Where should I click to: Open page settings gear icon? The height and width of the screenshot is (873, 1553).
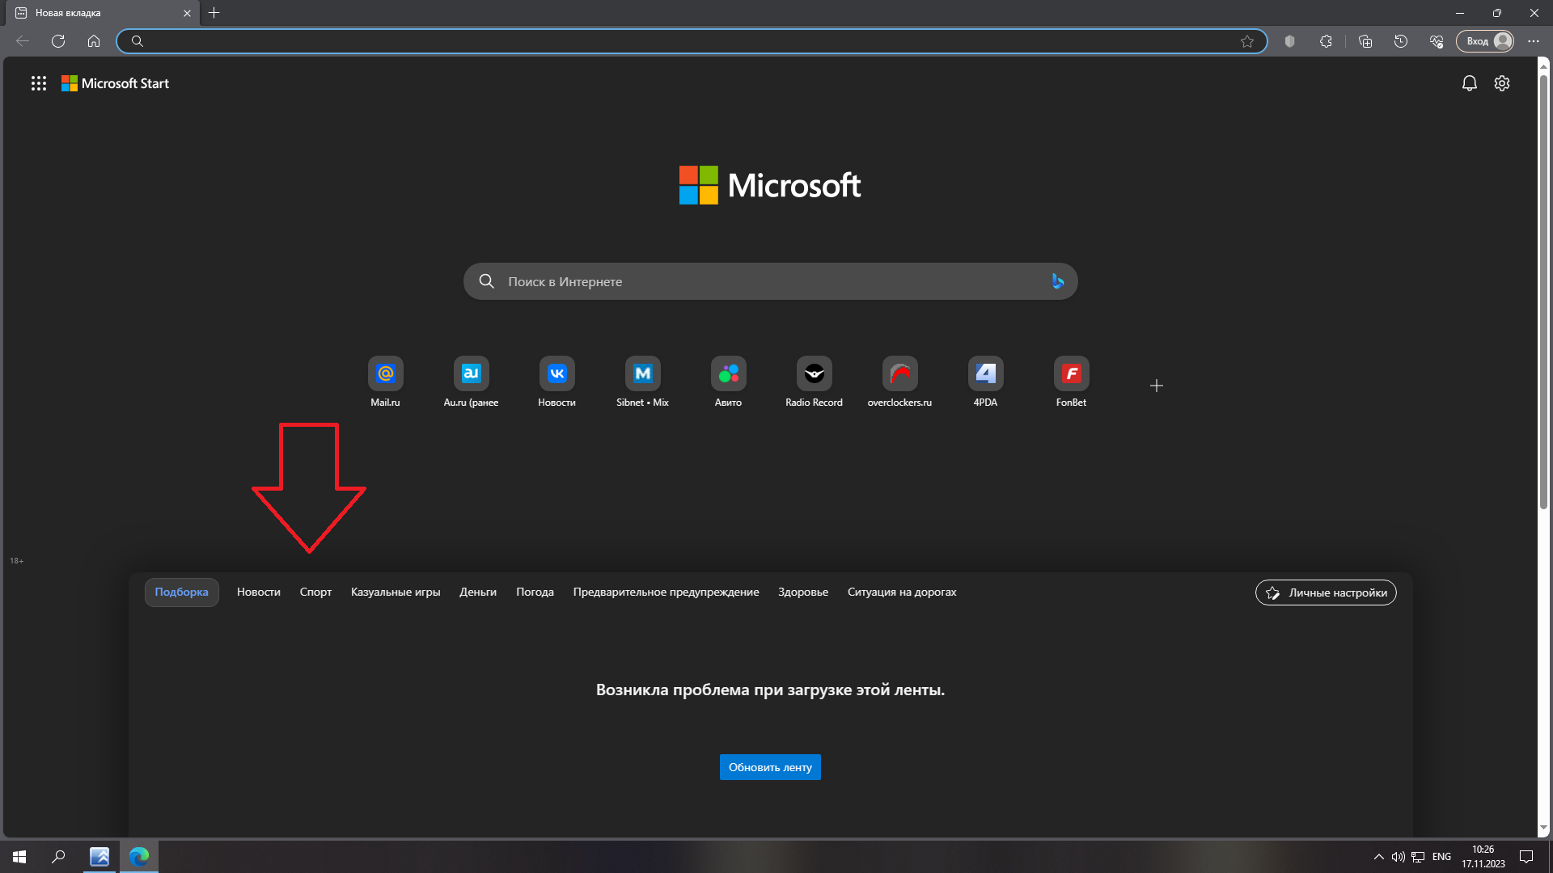(x=1501, y=83)
